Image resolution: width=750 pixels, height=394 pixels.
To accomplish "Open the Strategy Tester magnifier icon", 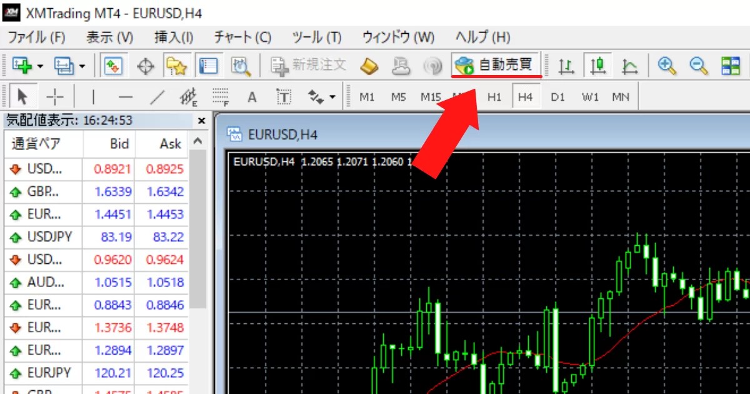I will pos(241,65).
